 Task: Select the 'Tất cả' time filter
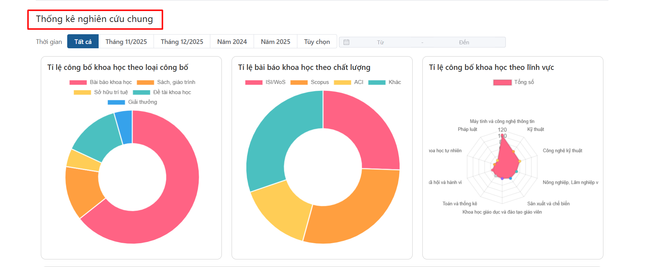tap(83, 42)
